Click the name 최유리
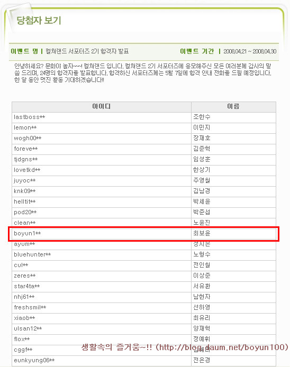 (202, 318)
